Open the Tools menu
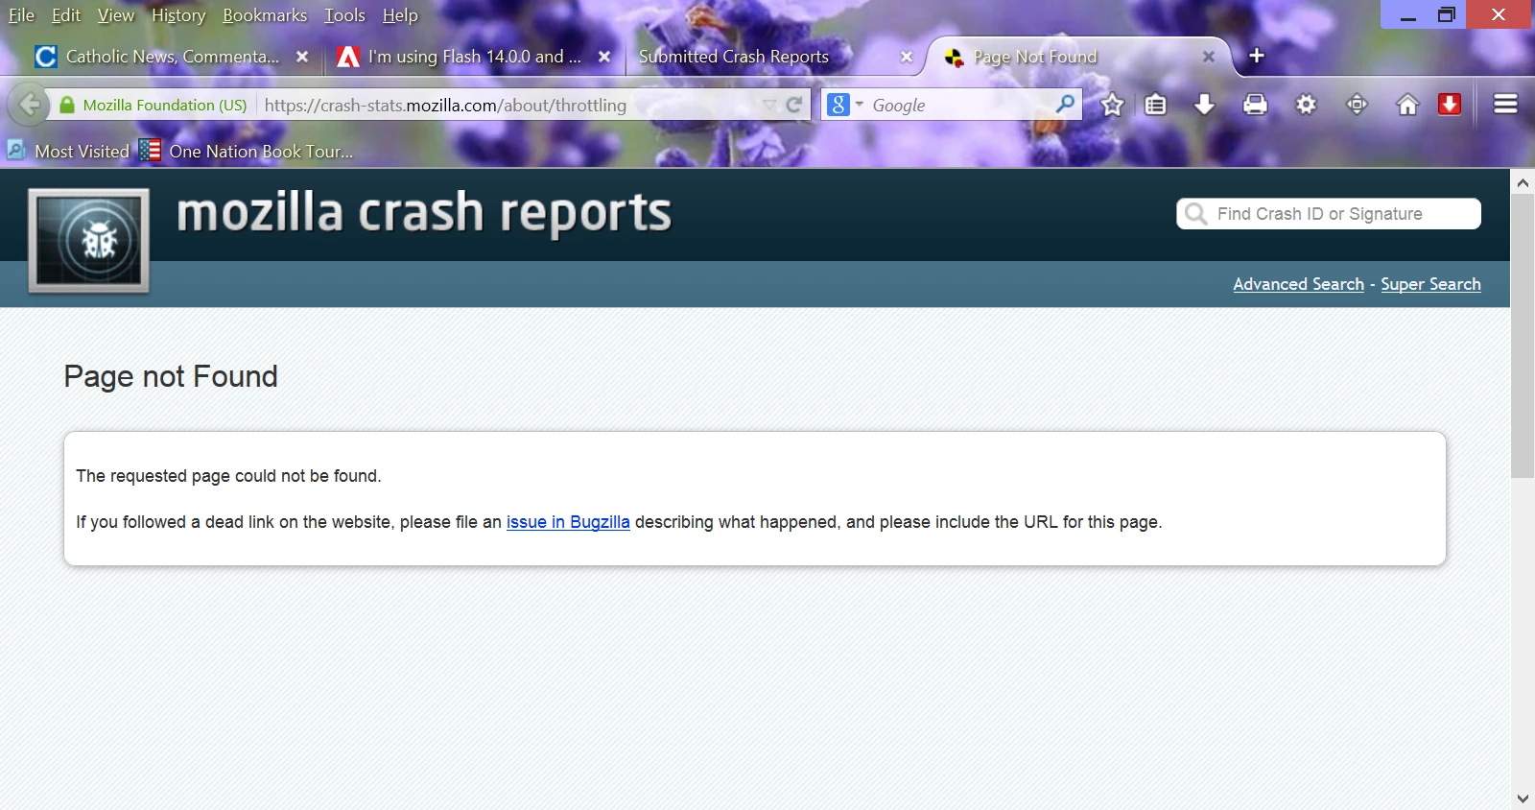Image resolution: width=1535 pixels, height=810 pixels. tap(344, 15)
